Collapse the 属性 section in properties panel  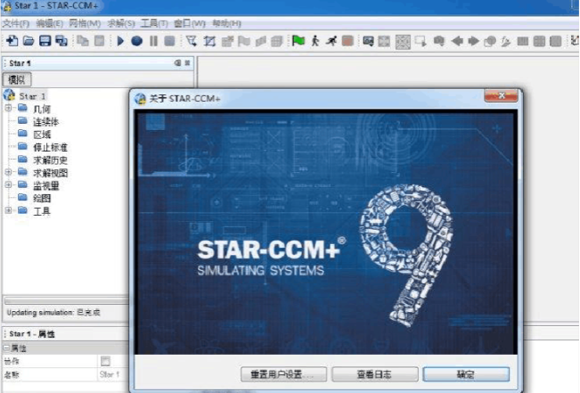[6, 348]
